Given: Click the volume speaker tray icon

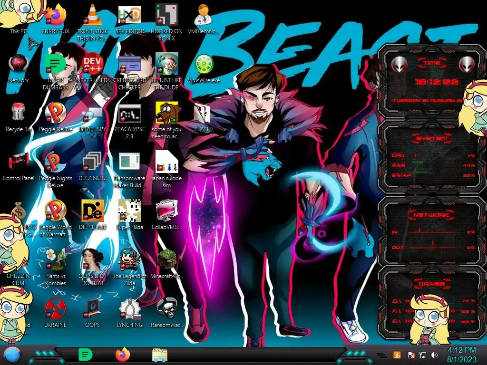Looking at the screenshot, I should tap(434, 355).
